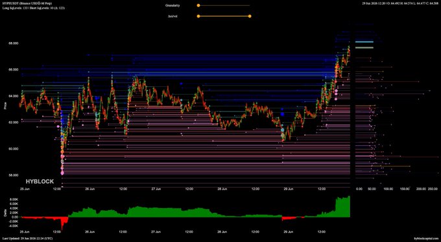This screenshot has height=242, width=441.
Task: Click the 64.000 price axis label
Action: tap(14, 96)
